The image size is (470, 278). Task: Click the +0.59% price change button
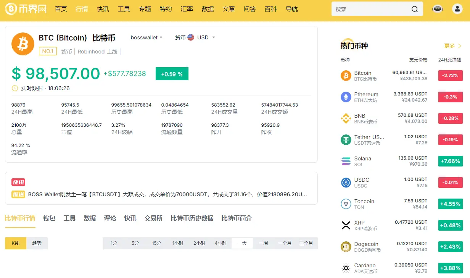tap(172, 74)
